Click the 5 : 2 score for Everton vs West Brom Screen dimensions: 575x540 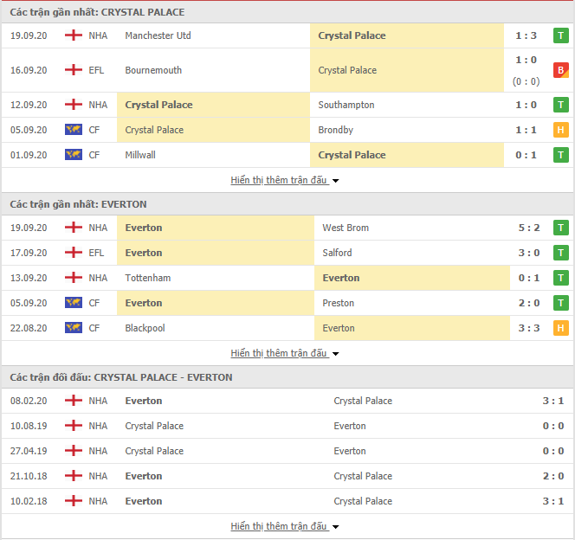[529, 228]
